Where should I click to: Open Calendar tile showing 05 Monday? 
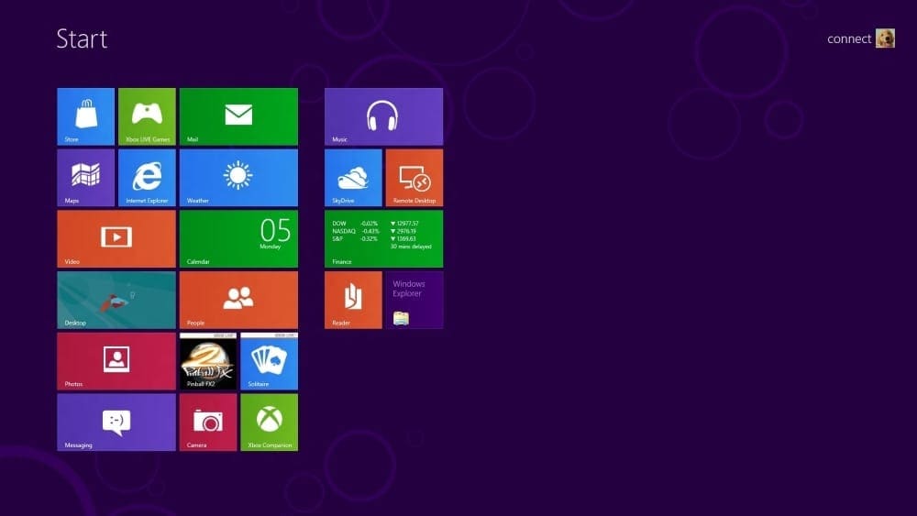[x=238, y=238]
